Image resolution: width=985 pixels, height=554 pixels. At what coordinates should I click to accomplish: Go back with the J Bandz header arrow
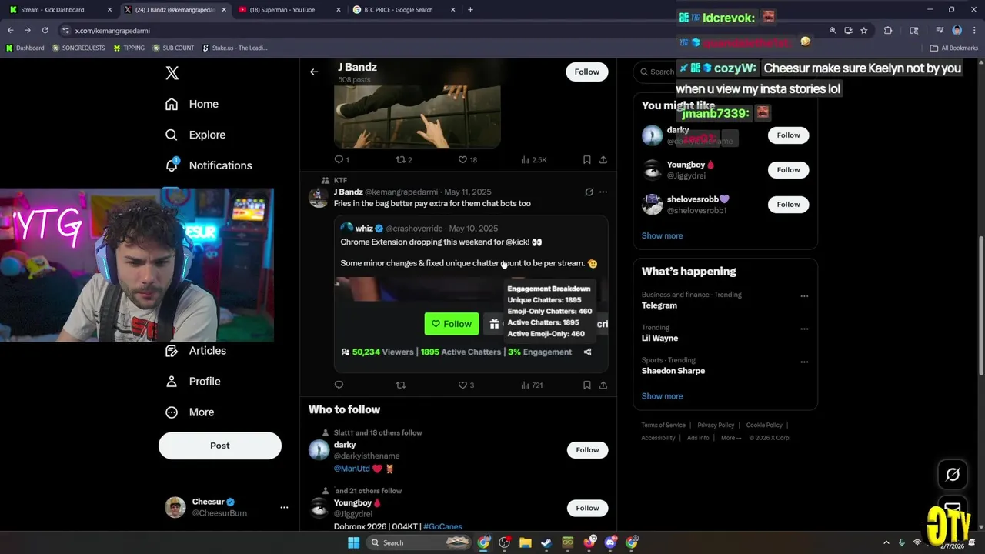[314, 72]
